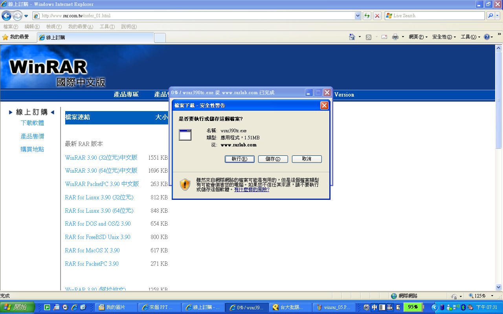
Task: Click the browser Forward arrow button
Action: click(17, 16)
